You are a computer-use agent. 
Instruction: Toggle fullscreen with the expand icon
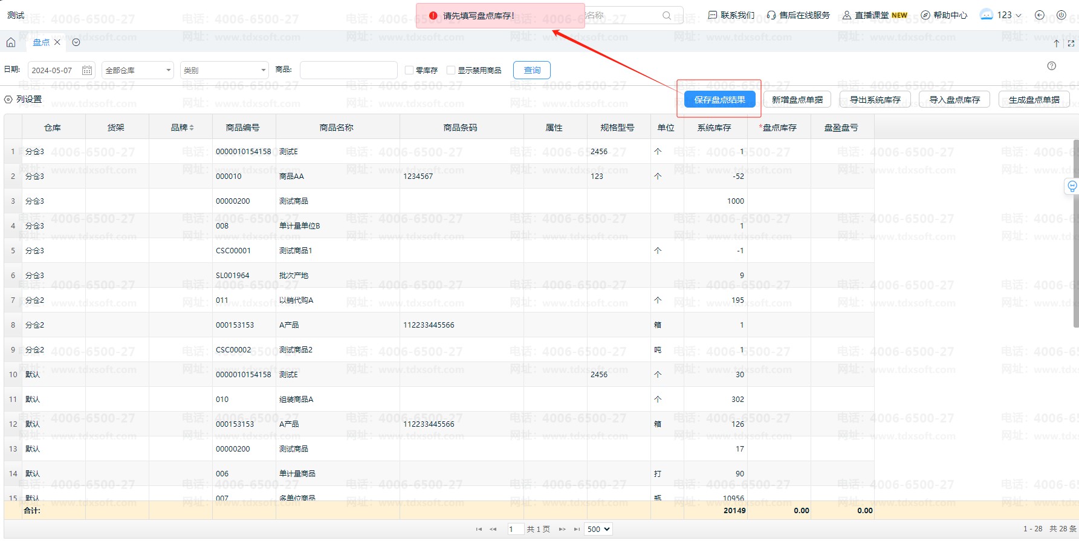coord(1071,44)
